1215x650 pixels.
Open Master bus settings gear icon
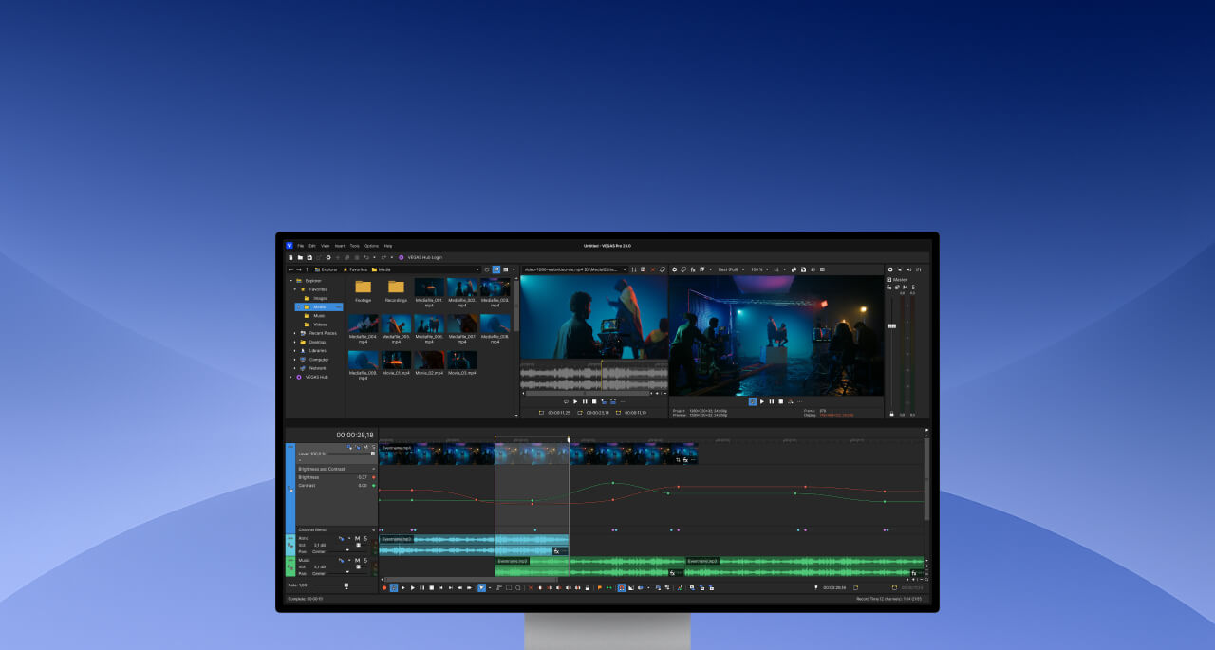click(x=890, y=269)
